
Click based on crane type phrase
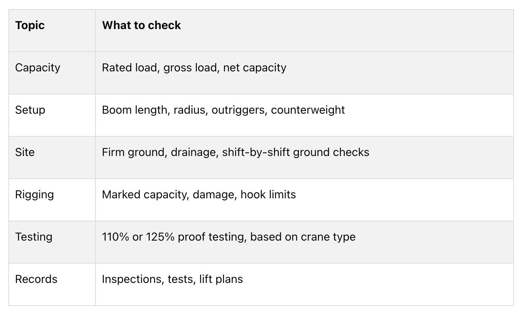coord(303,237)
